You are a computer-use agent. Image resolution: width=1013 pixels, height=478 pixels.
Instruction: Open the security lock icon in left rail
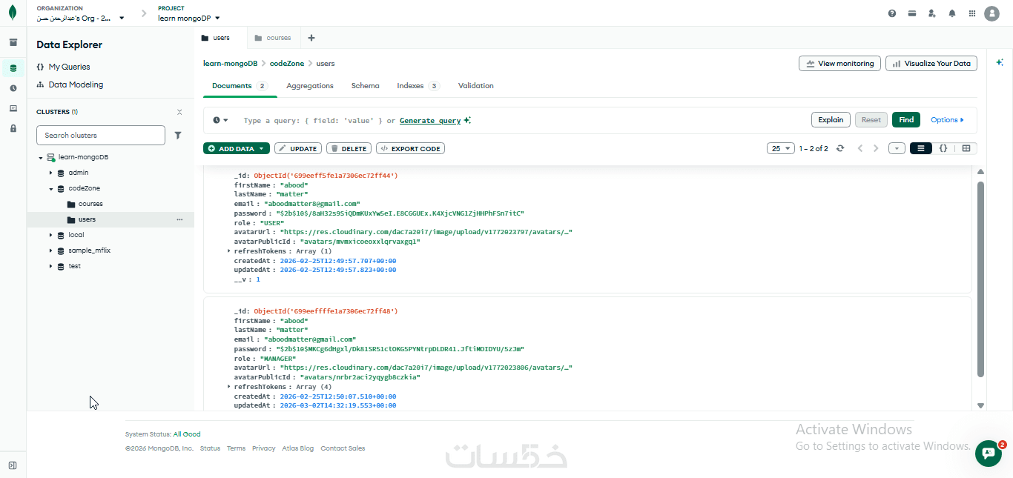[13, 128]
